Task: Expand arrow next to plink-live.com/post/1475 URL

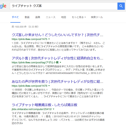Action: 49,39
